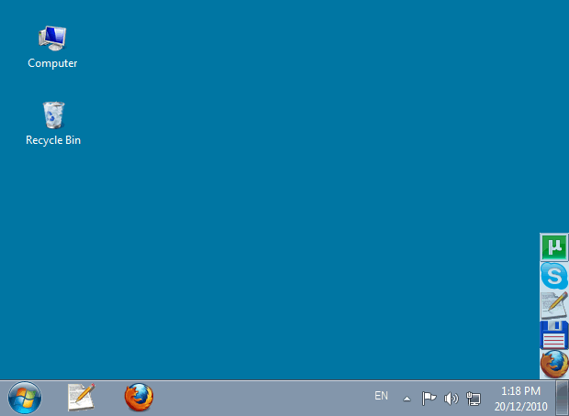Open uTorrent from the right-side dock
This screenshot has width=569, height=416.
click(x=553, y=247)
